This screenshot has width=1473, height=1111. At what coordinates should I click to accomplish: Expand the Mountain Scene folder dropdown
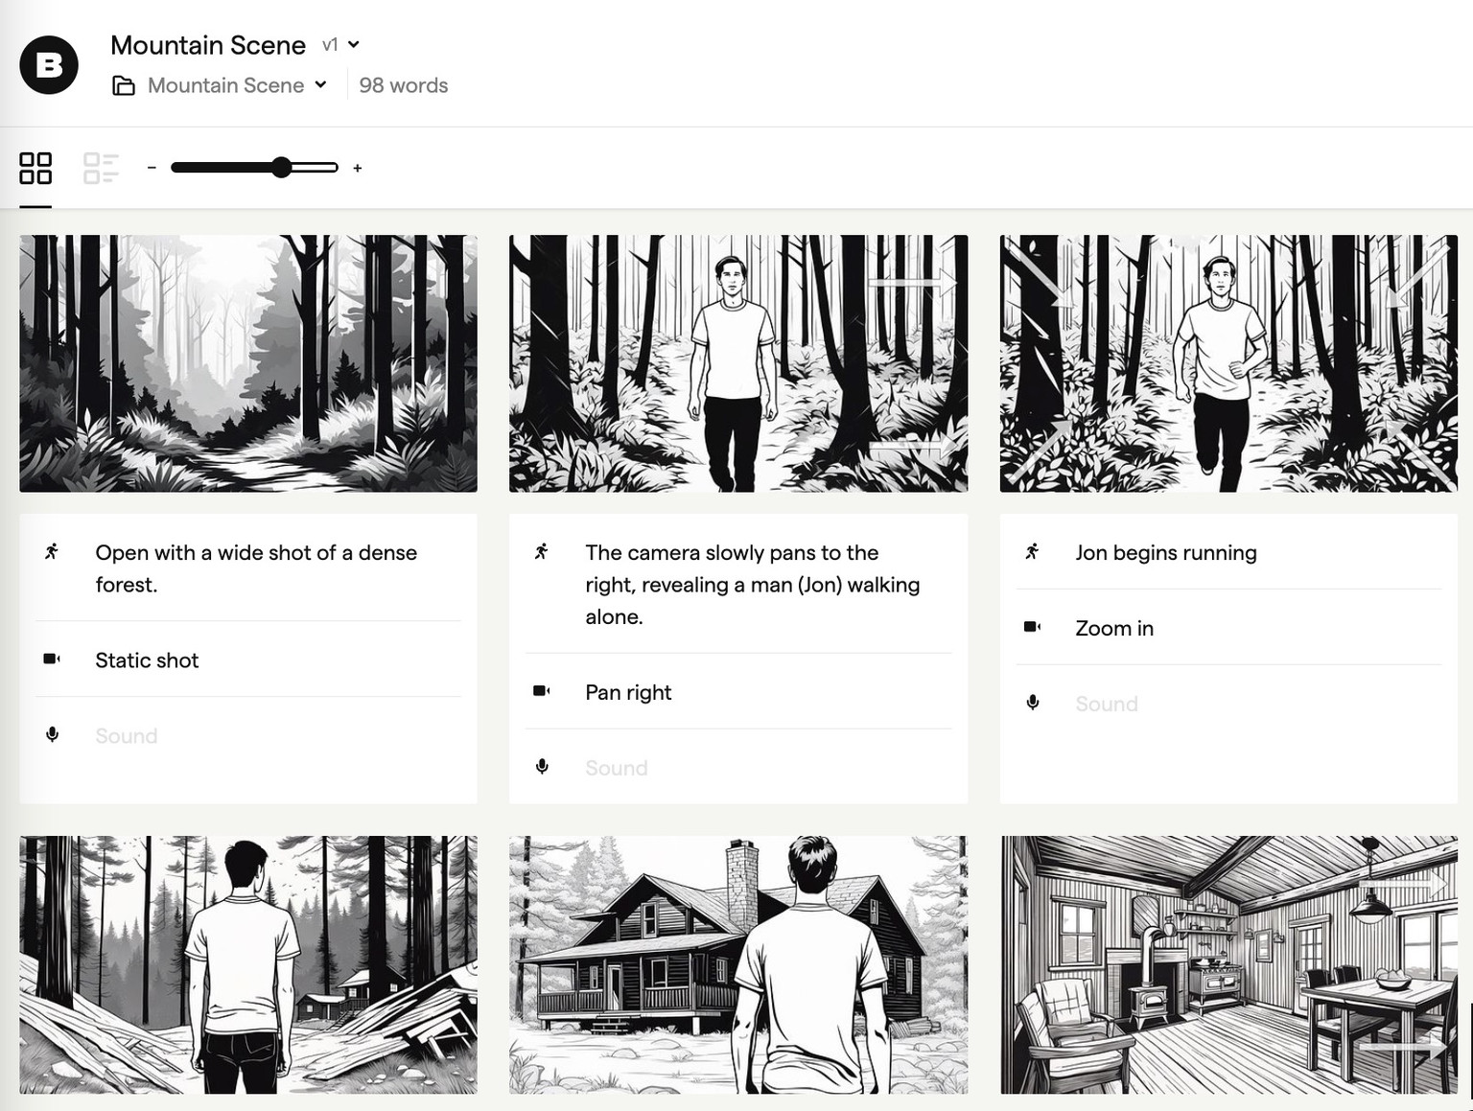320,84
